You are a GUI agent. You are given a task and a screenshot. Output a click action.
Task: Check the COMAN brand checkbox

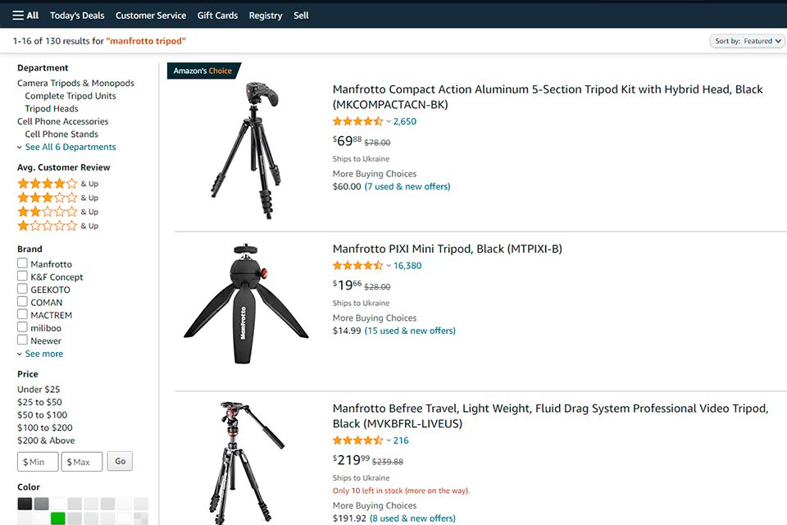click(x=22, y=301)
